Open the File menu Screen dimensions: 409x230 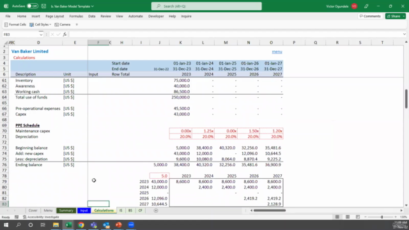point(8,16)
